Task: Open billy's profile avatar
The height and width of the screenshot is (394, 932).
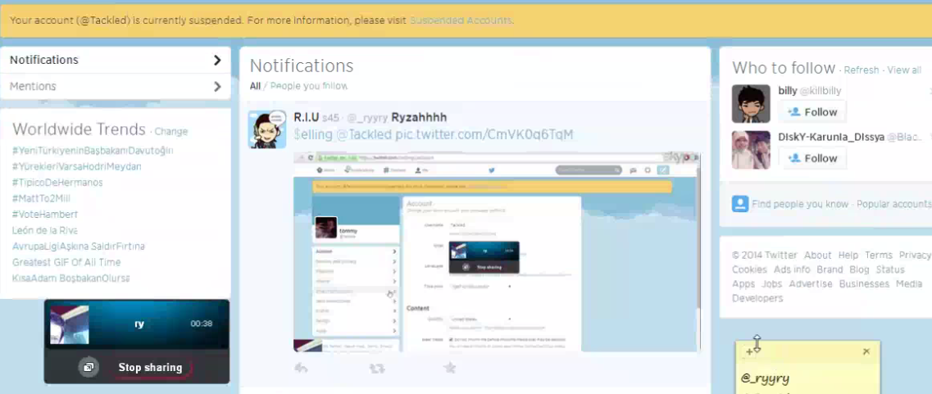Action: coord(751,103)
